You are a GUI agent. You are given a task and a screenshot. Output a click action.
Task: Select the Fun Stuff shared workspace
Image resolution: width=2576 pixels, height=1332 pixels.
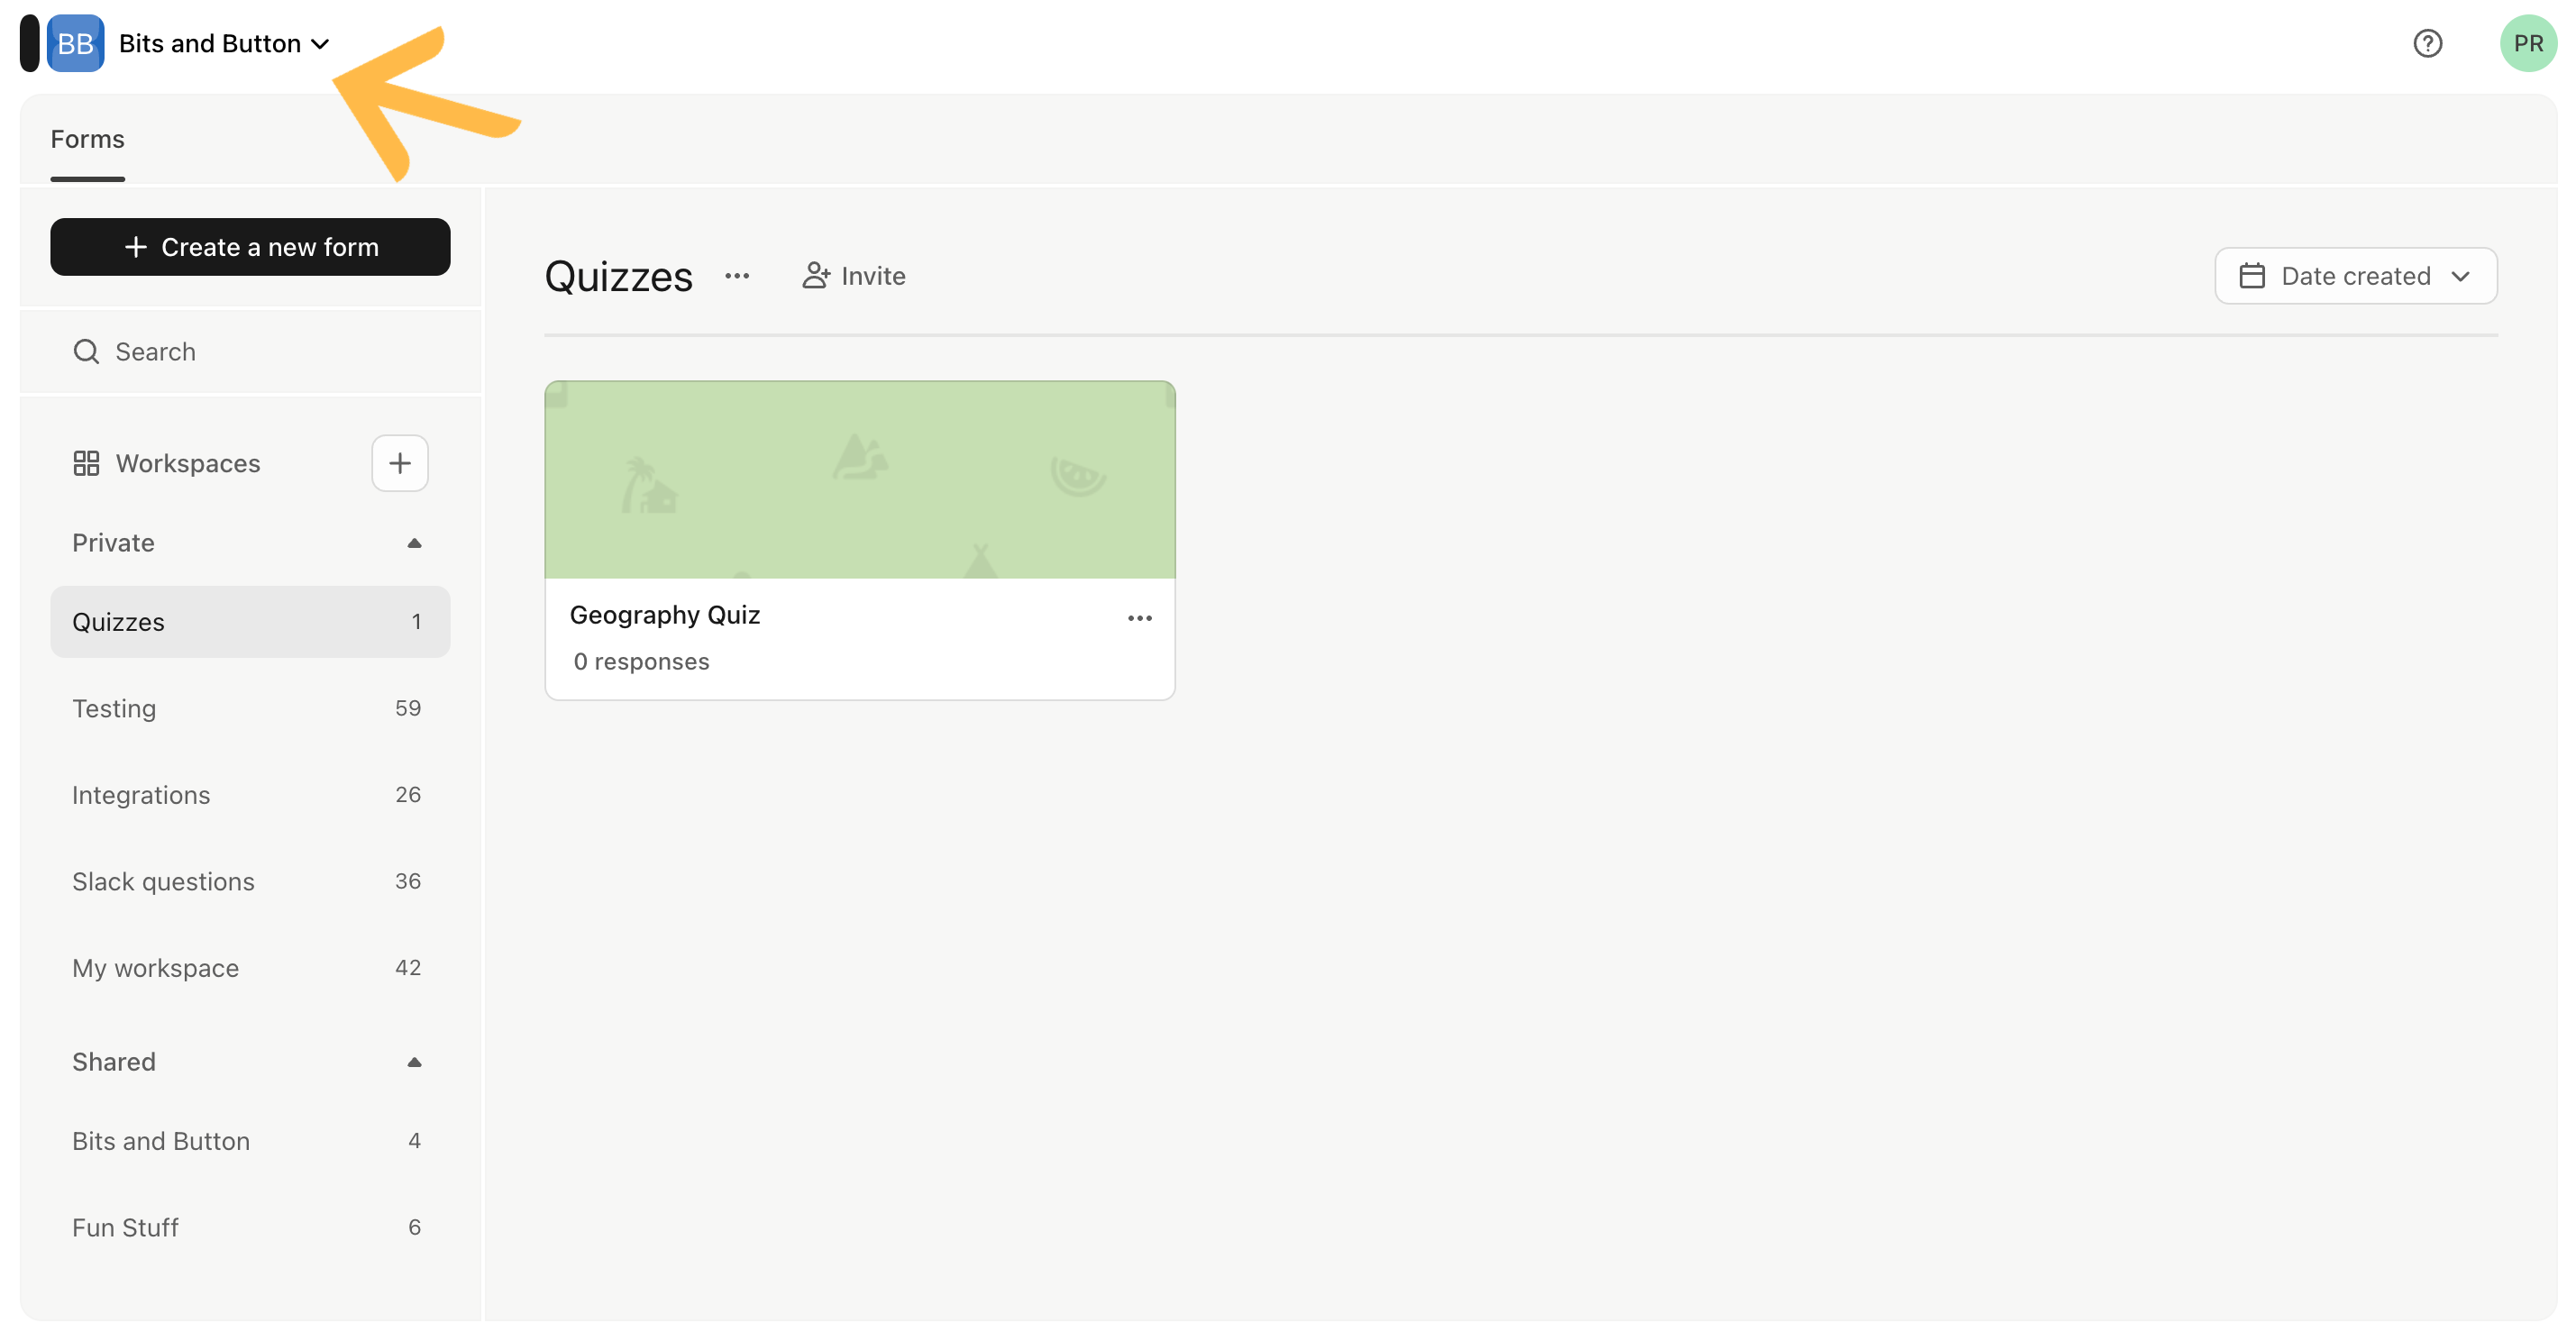tap(250, 1227)
